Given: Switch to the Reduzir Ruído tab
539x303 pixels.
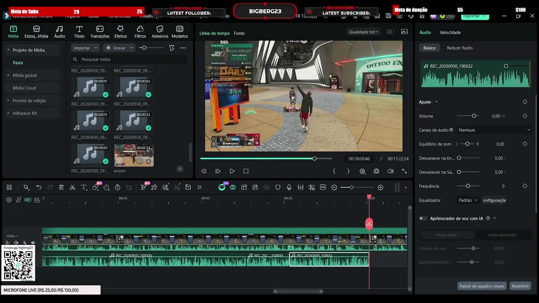Looking at the screenshot, I should [x=459, y=48].
